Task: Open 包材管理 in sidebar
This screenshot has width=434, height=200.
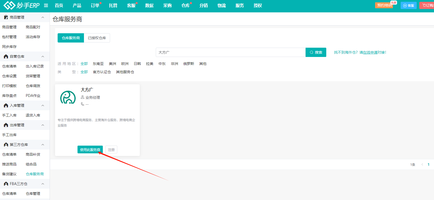Action: pyautogui.click(x=9, y=37)
